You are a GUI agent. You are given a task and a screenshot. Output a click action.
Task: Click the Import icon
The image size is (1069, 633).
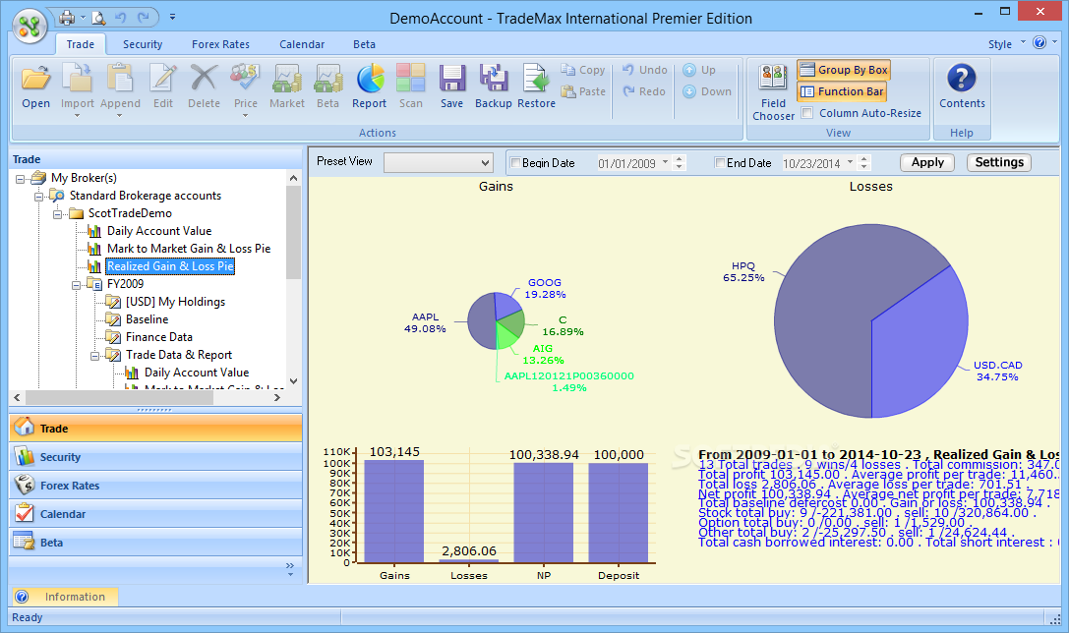point(77,78)
